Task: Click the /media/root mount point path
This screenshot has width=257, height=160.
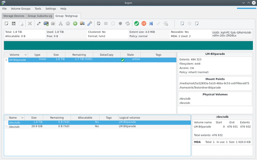Action: (x=214, y=83)
